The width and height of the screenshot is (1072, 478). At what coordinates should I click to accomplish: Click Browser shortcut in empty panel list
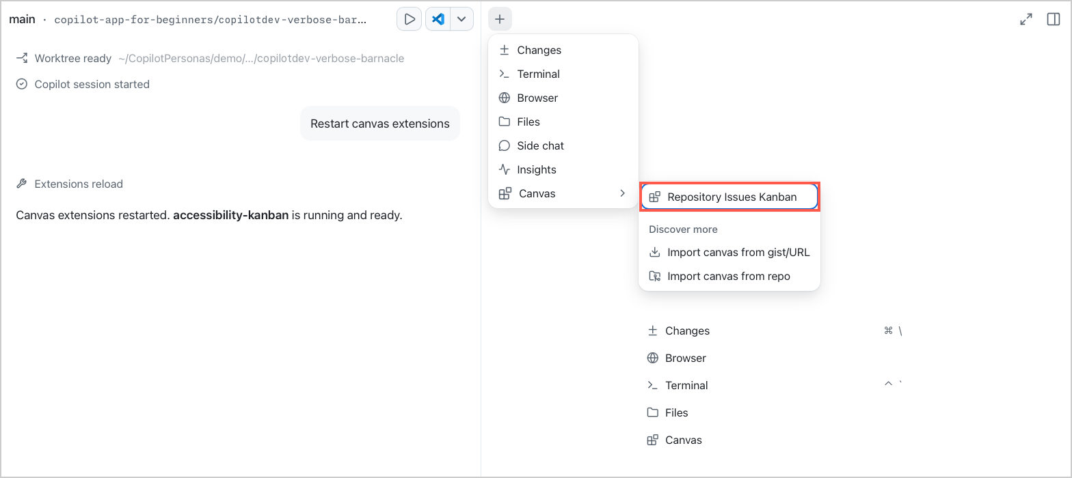point(775,358)
